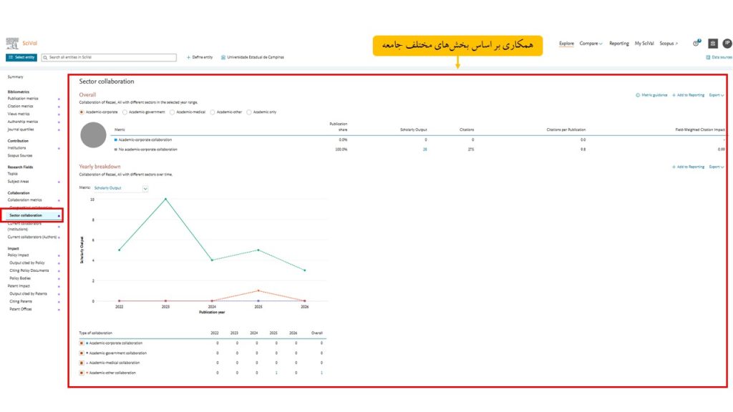Viewport: 733px width, 412px height.
Task: Click Universidade Estadual de Campinas link
Action: (253, 57)
